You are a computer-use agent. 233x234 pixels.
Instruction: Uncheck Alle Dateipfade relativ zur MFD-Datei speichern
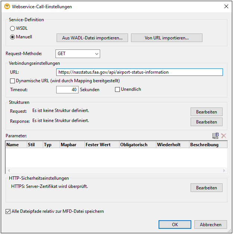pyautogui.click(x=8, y=211)
